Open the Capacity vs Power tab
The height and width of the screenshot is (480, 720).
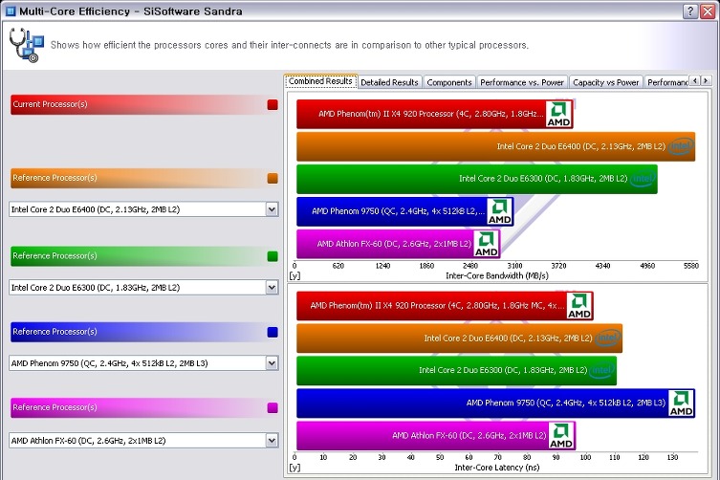[x=605, y=82]
